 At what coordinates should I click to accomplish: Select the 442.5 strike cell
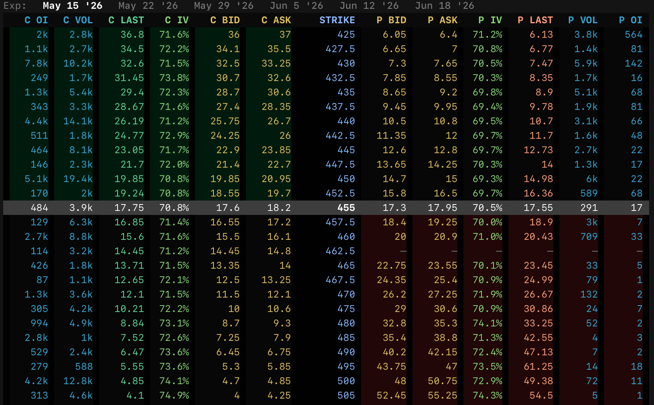click(340, 136)
